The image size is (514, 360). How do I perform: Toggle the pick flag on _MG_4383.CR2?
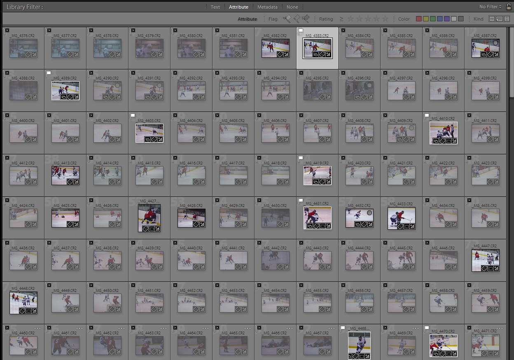pyautogui.click(x=301, y=31)
